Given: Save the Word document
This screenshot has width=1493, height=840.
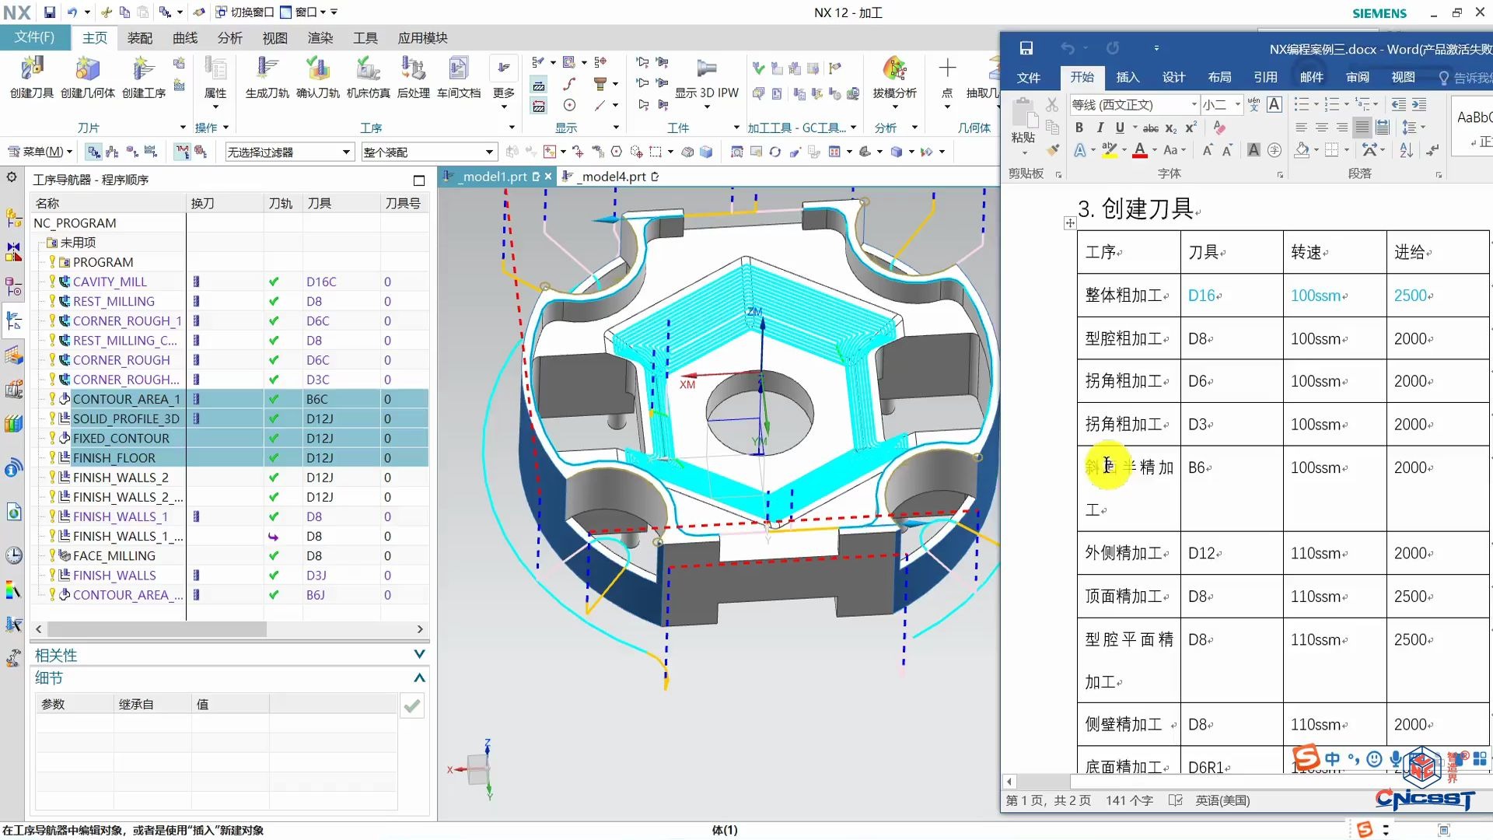Looking at the screenshot, I should [1026, 48].
